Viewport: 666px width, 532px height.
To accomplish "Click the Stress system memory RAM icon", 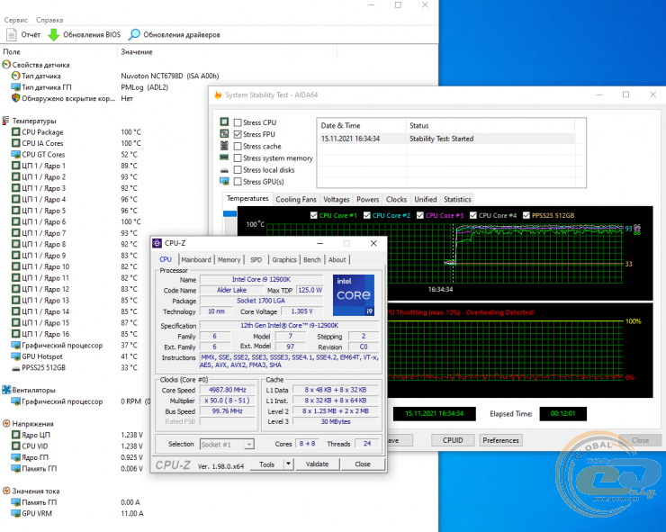I will [x=224, y=158].
